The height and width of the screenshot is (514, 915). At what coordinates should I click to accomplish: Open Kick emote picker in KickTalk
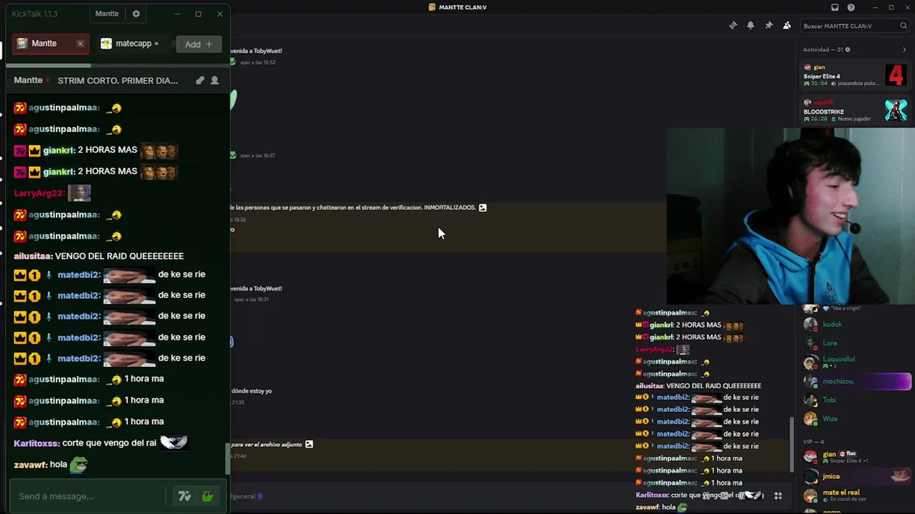[208, 496]
